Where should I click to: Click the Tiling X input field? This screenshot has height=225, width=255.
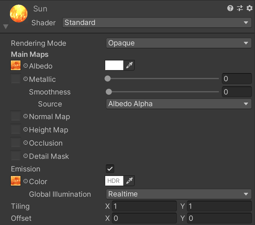(144, 206)
